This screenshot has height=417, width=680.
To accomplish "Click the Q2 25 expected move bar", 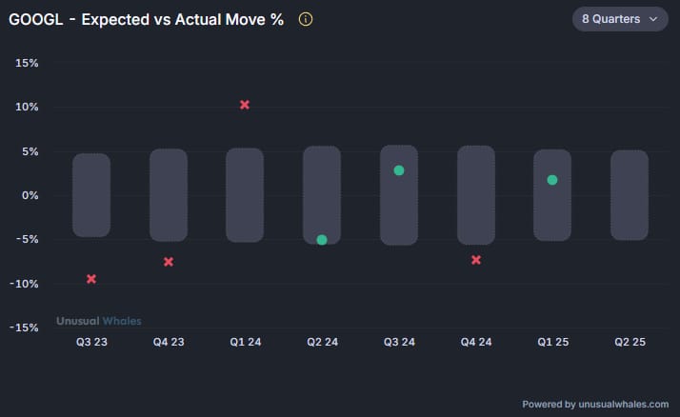I will point(630,195).
